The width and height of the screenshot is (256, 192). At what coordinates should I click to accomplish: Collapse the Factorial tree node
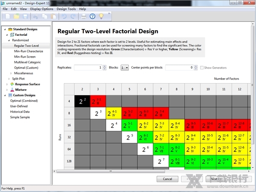(7, 35)
